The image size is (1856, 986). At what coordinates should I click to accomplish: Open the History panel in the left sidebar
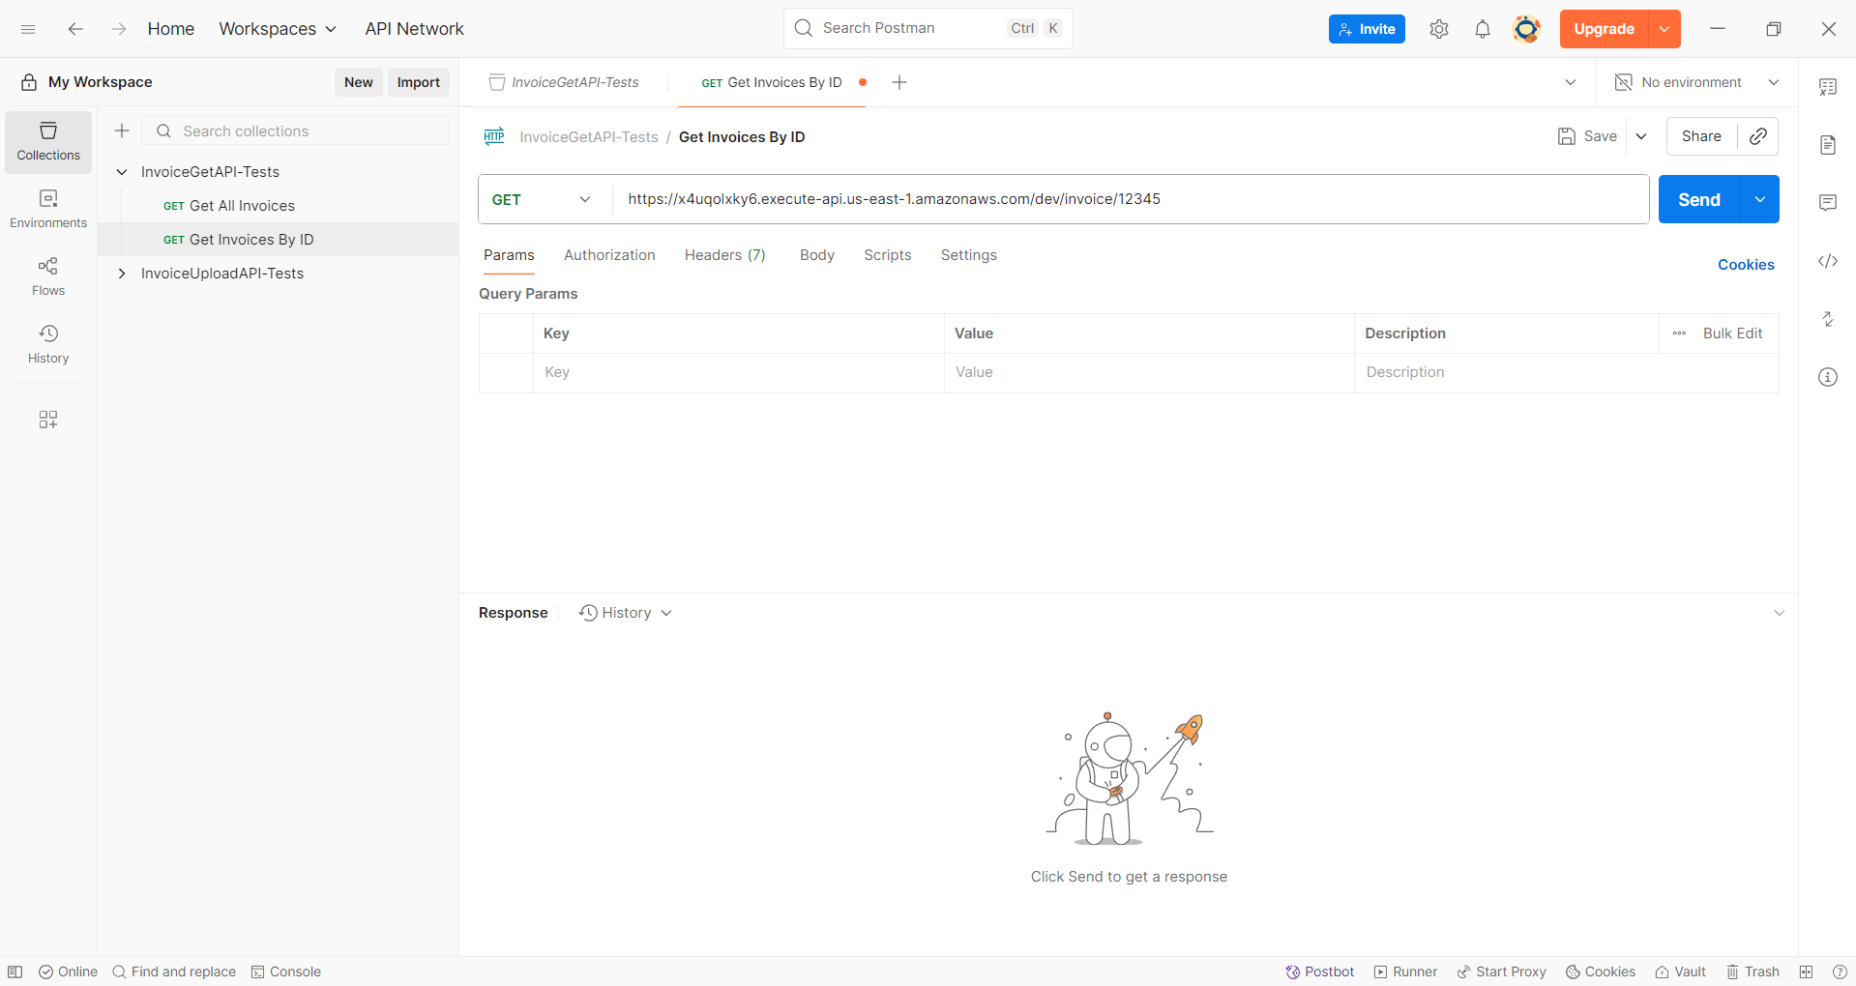(47, 343)
